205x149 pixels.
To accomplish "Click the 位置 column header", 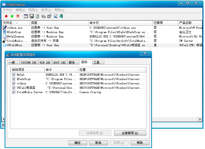I will point(112,70).
